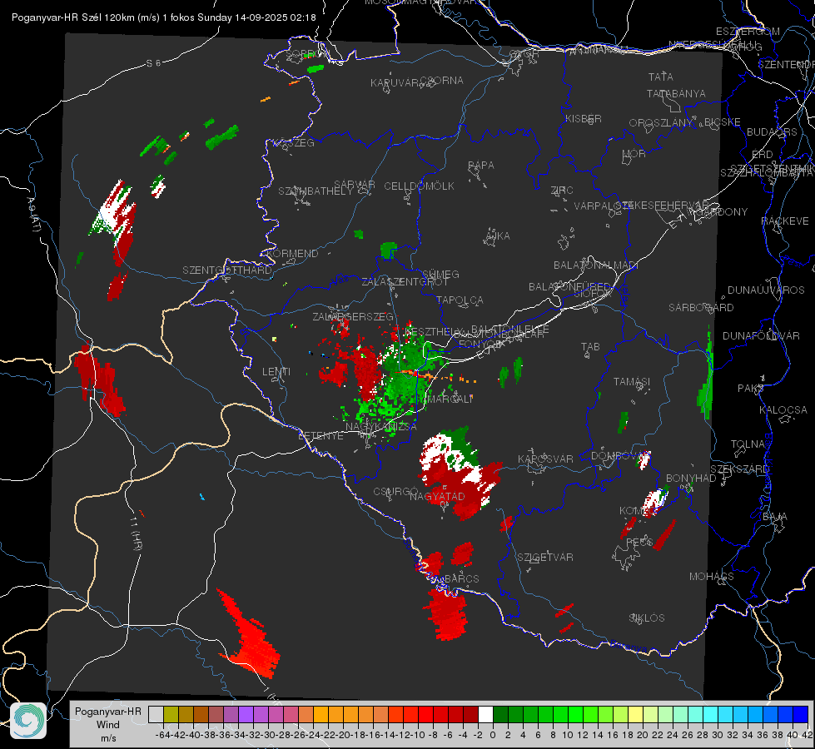815x749 pixels.
Task: Select the TATABANYA label
Action: point(676,94)
